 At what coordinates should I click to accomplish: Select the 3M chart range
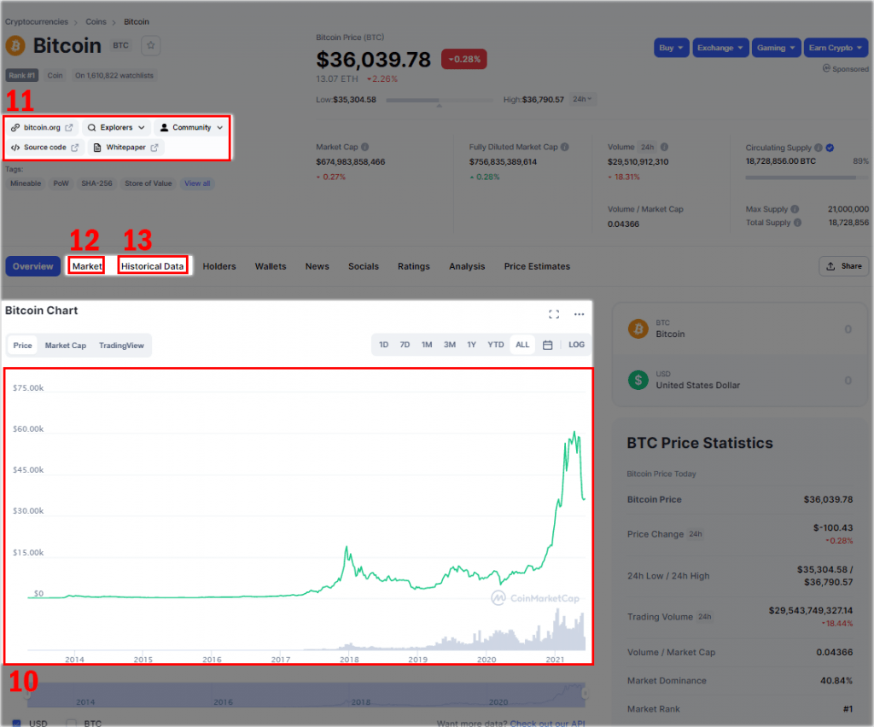pos(450,345)
